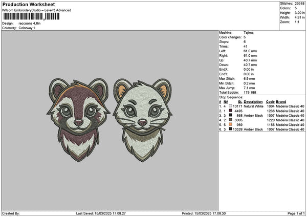Select the dark maroon swatch for code 1236

click(x=231, y=111)
